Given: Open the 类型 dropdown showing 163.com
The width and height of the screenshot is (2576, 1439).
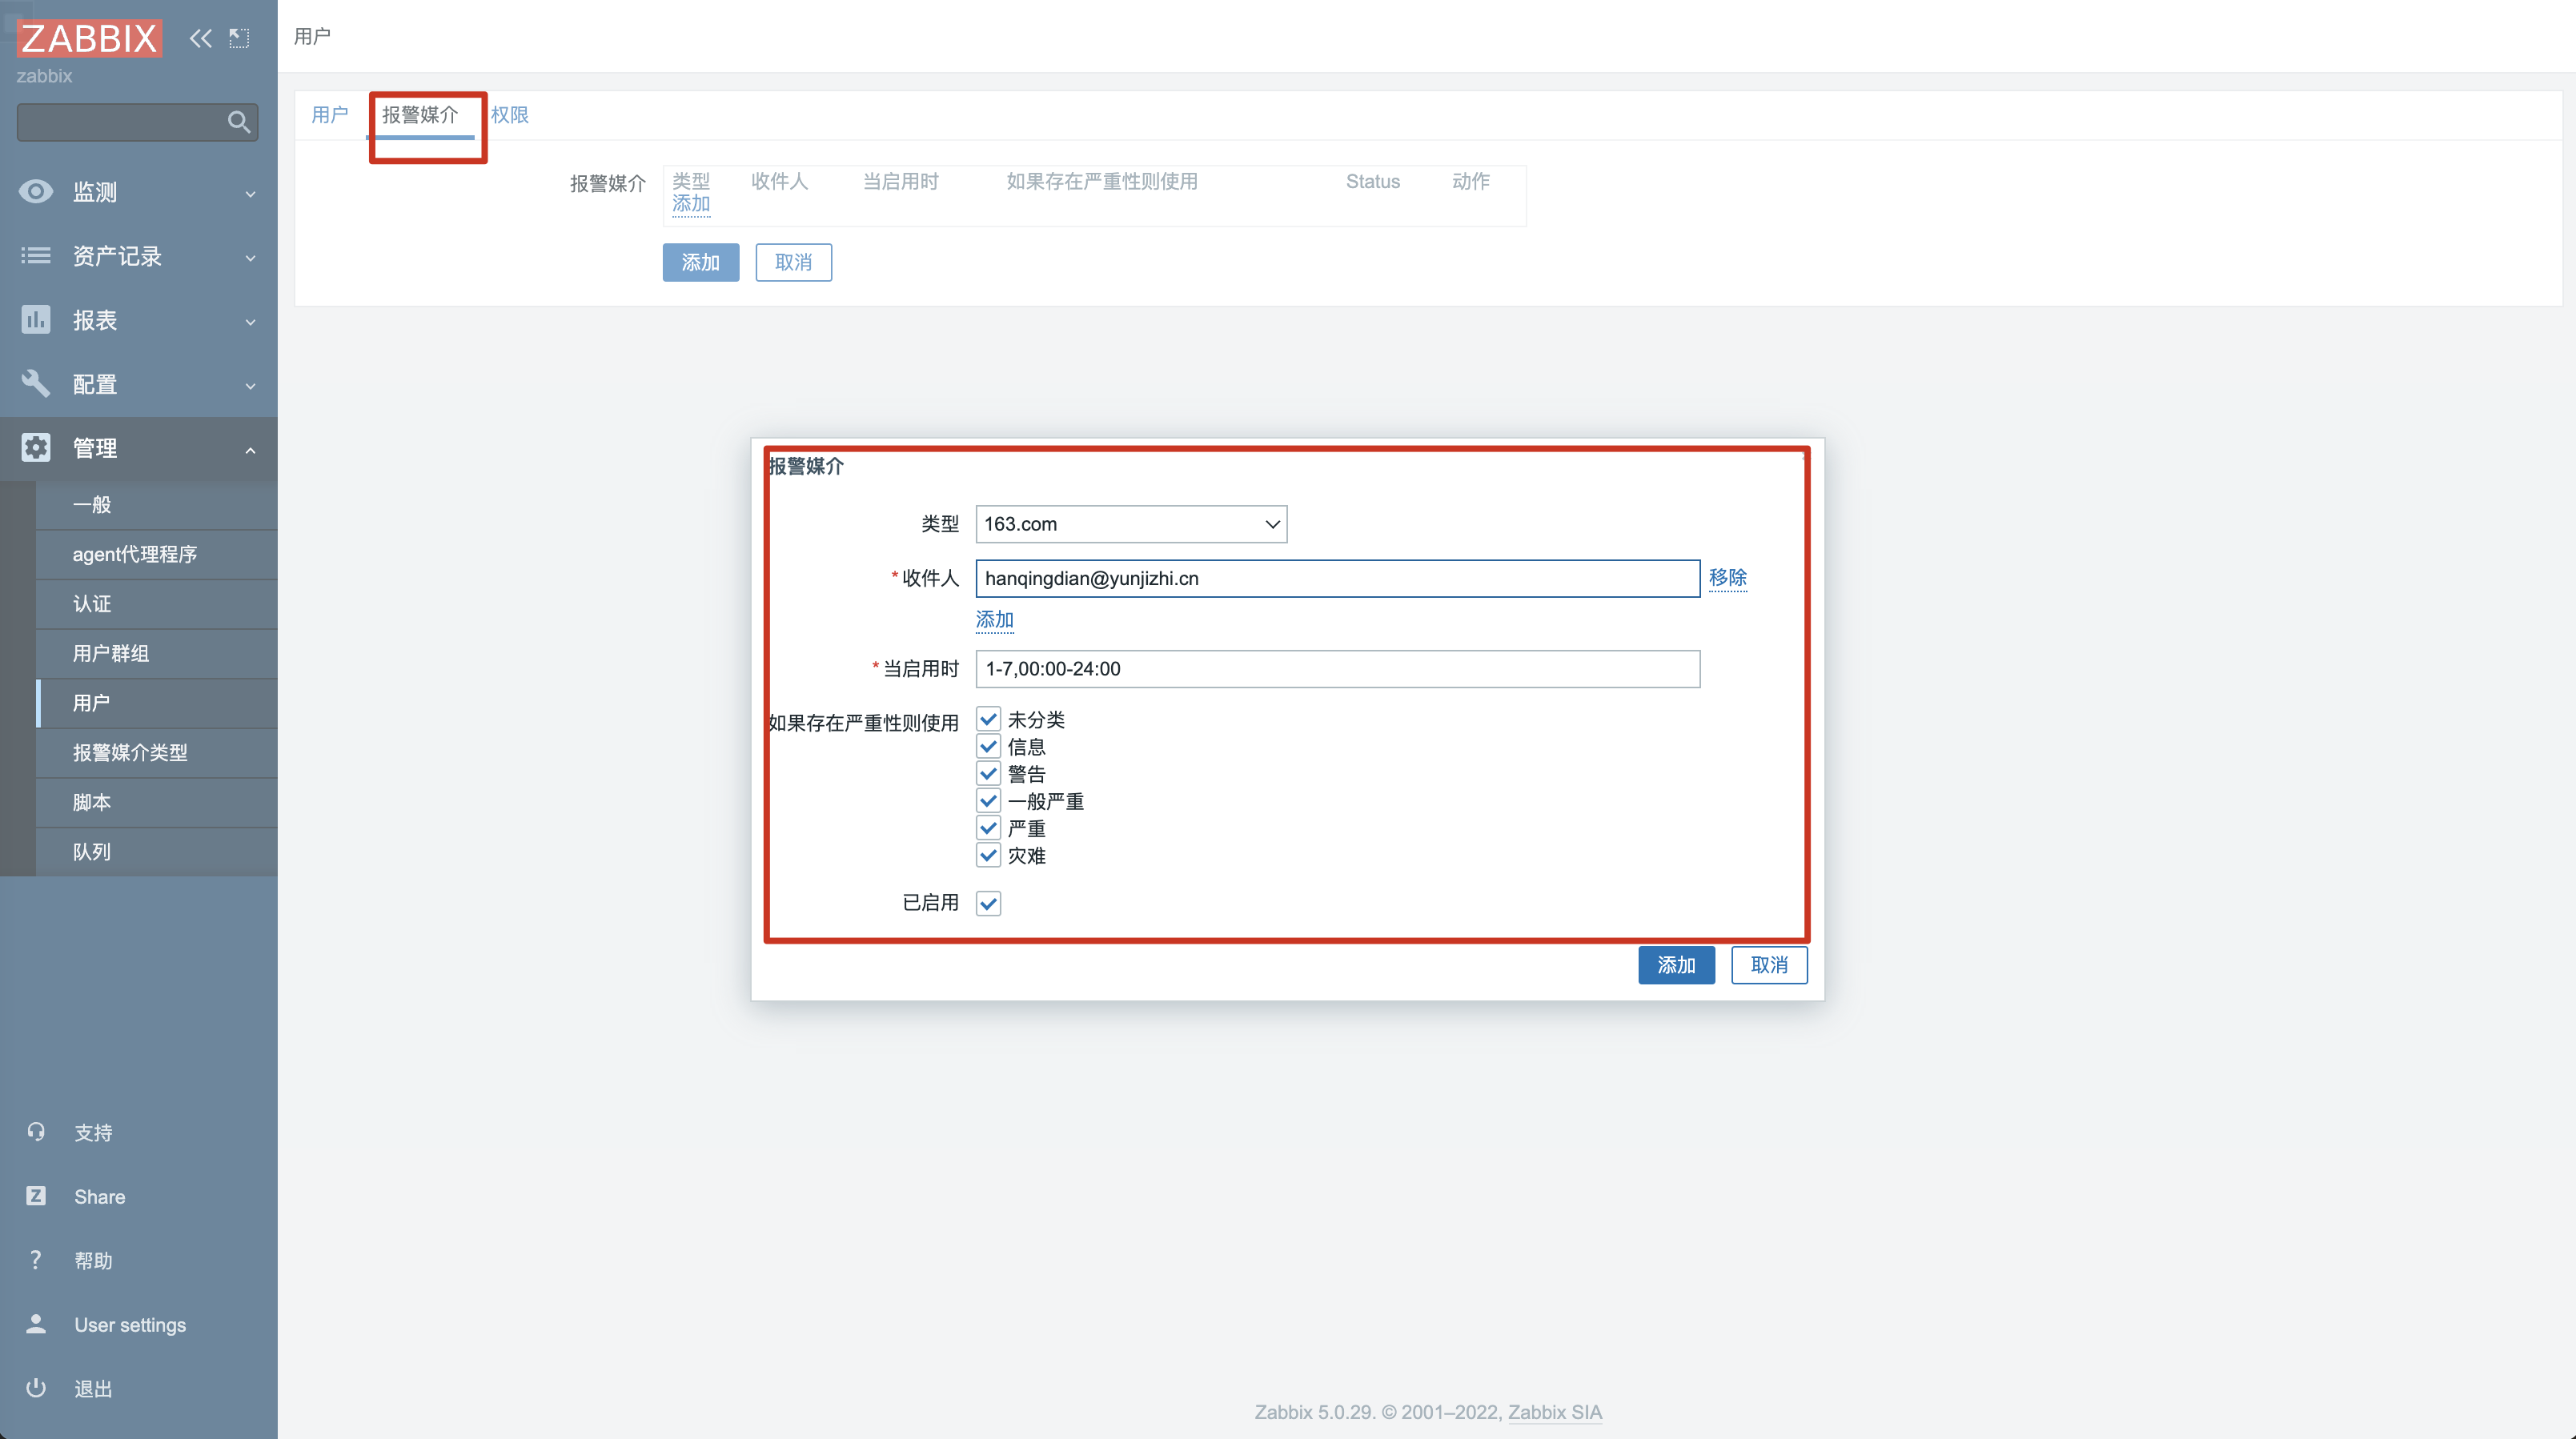Looking at the screenshot, I should [x=1131, y=524].
